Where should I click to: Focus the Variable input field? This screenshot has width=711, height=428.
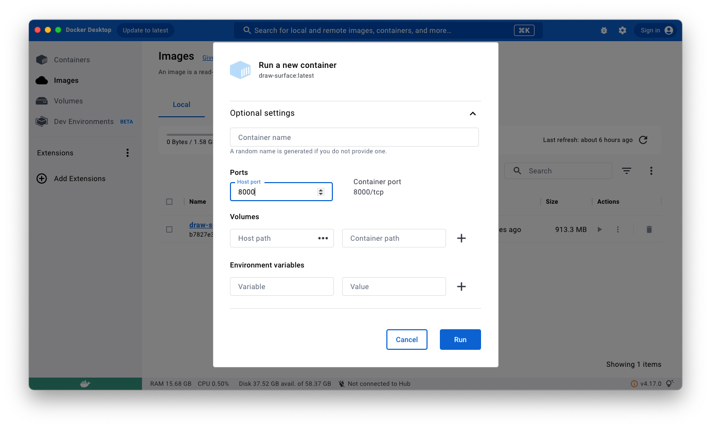282,287
